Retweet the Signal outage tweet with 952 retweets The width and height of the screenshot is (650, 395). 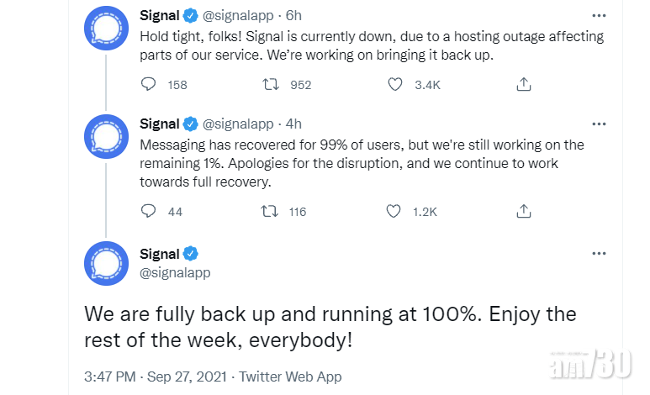(272, 84)
